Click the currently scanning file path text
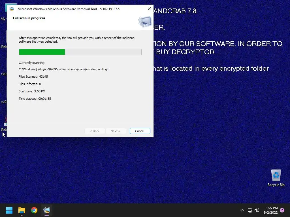 coord(64,69)
